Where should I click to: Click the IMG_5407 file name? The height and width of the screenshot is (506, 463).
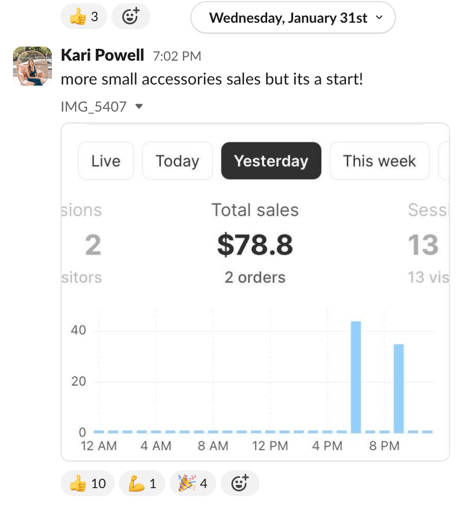[94, 107]
